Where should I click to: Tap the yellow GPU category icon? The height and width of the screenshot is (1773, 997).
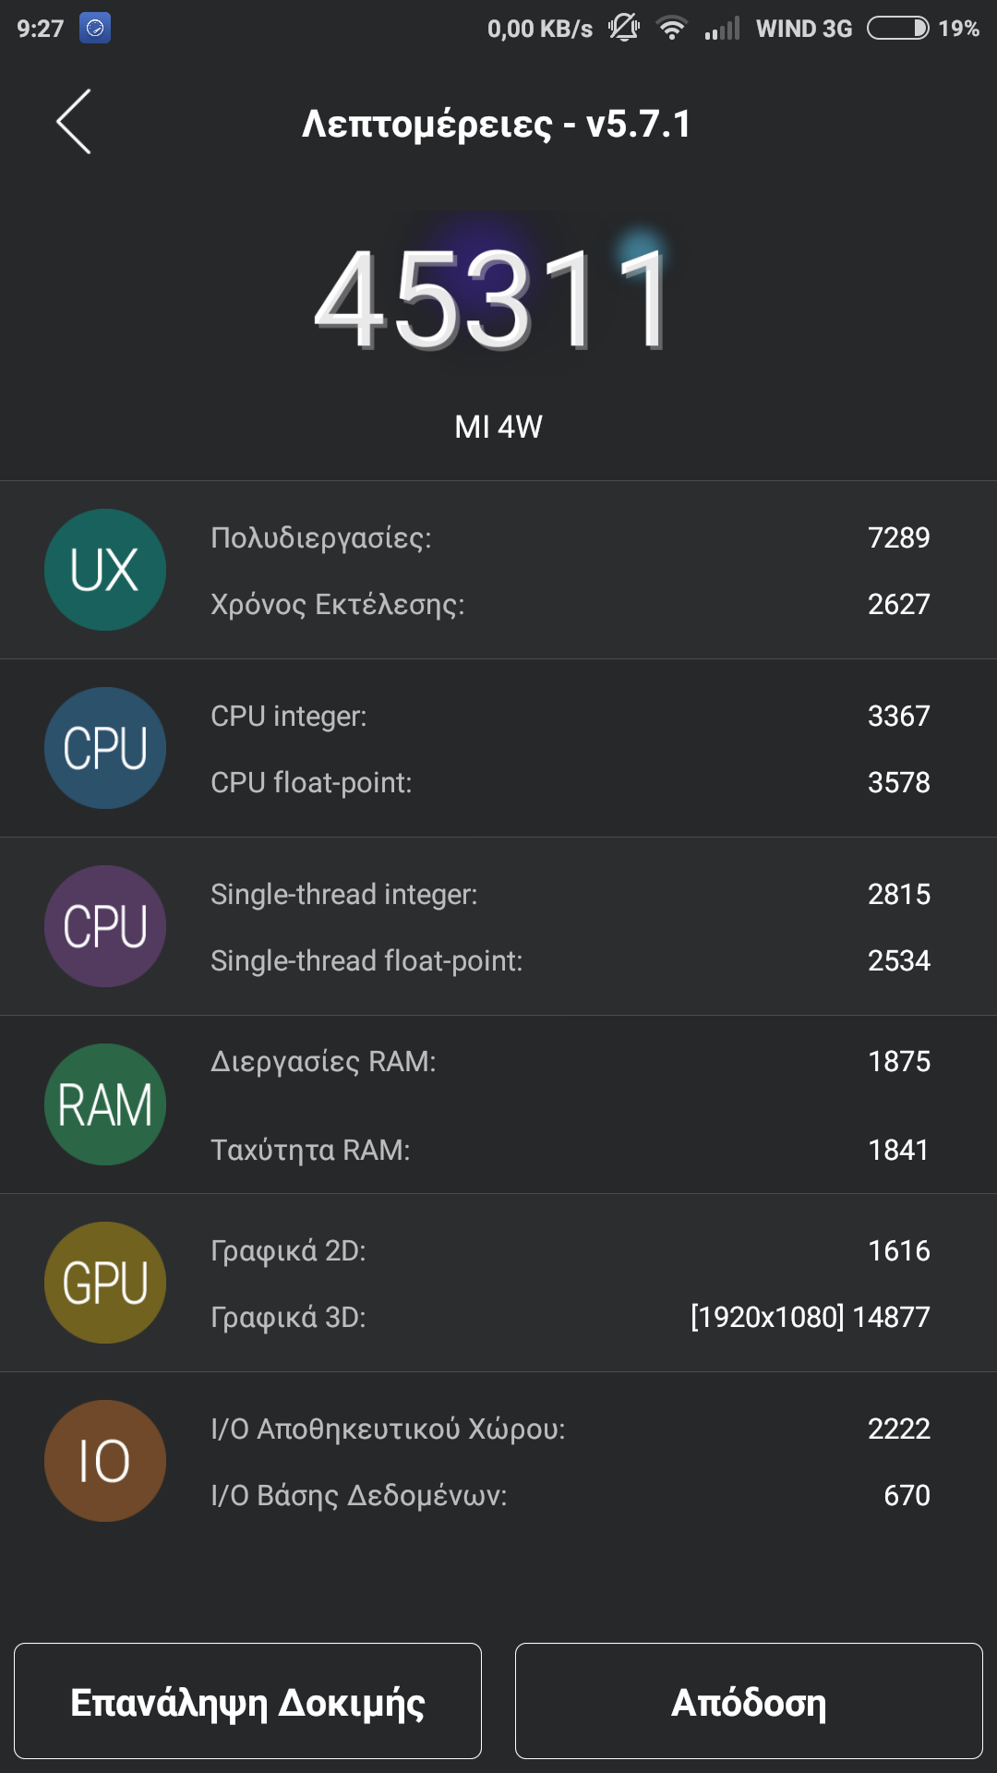click(x=105, y=1283)
